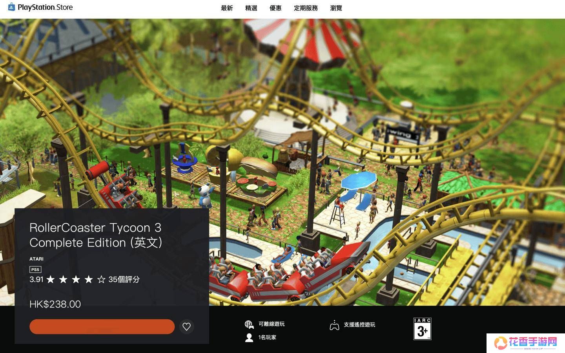
Task: Toggle the heart wishlist button
Action: [x=187, y=326]
